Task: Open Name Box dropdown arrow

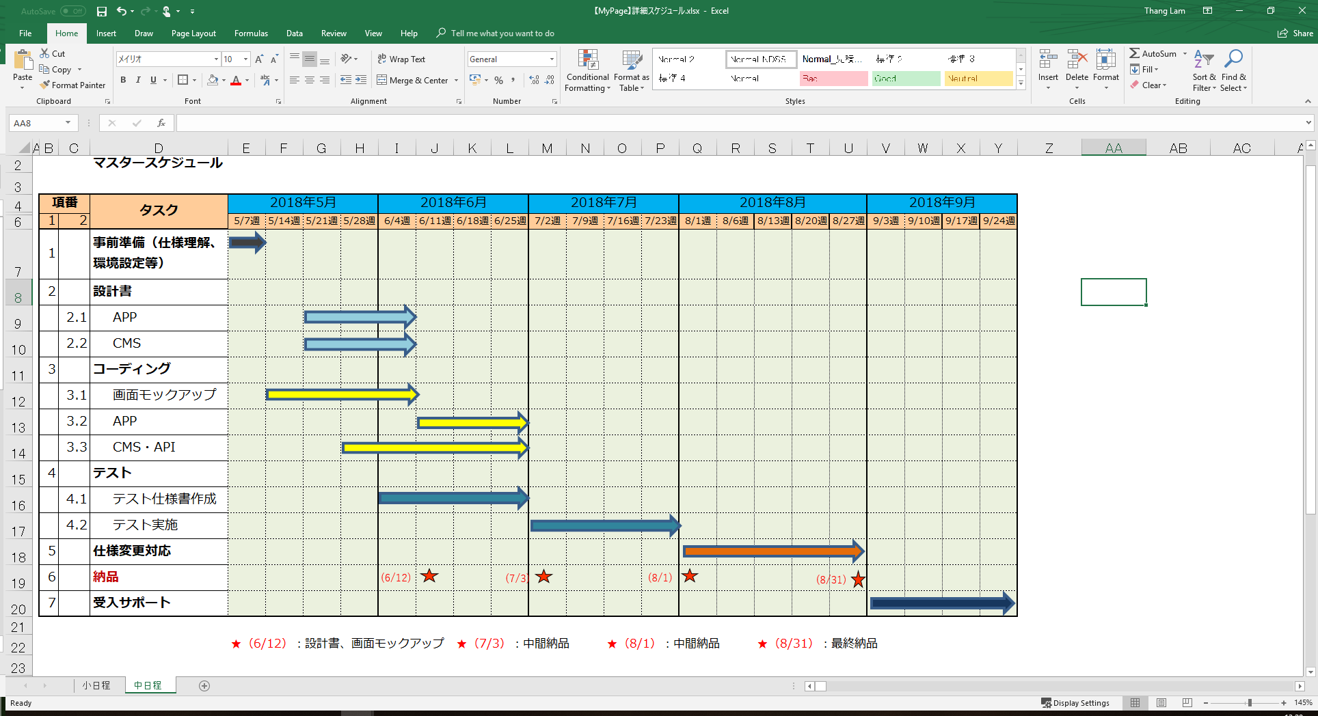Action: click(68, 123)
